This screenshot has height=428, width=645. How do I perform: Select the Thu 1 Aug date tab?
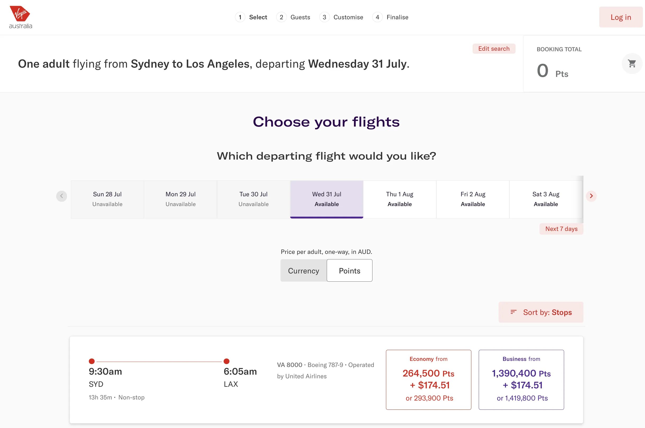point(400,199)
